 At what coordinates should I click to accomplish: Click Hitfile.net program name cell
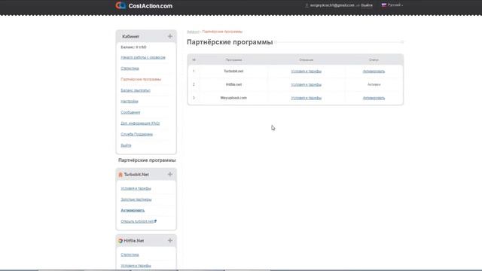click(233, 84)
